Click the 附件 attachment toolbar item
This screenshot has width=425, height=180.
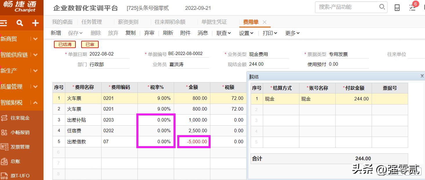click(x=185, y=33)
